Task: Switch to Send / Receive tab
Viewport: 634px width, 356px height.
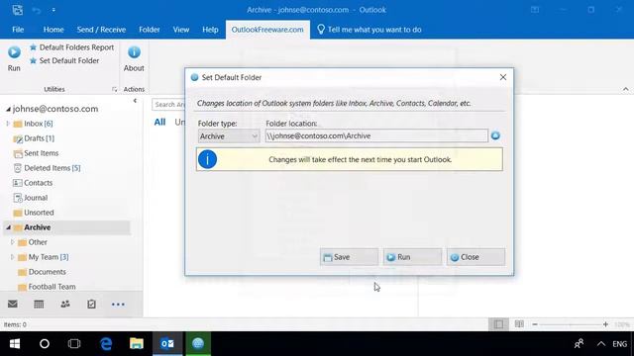Action: [101, 30]
